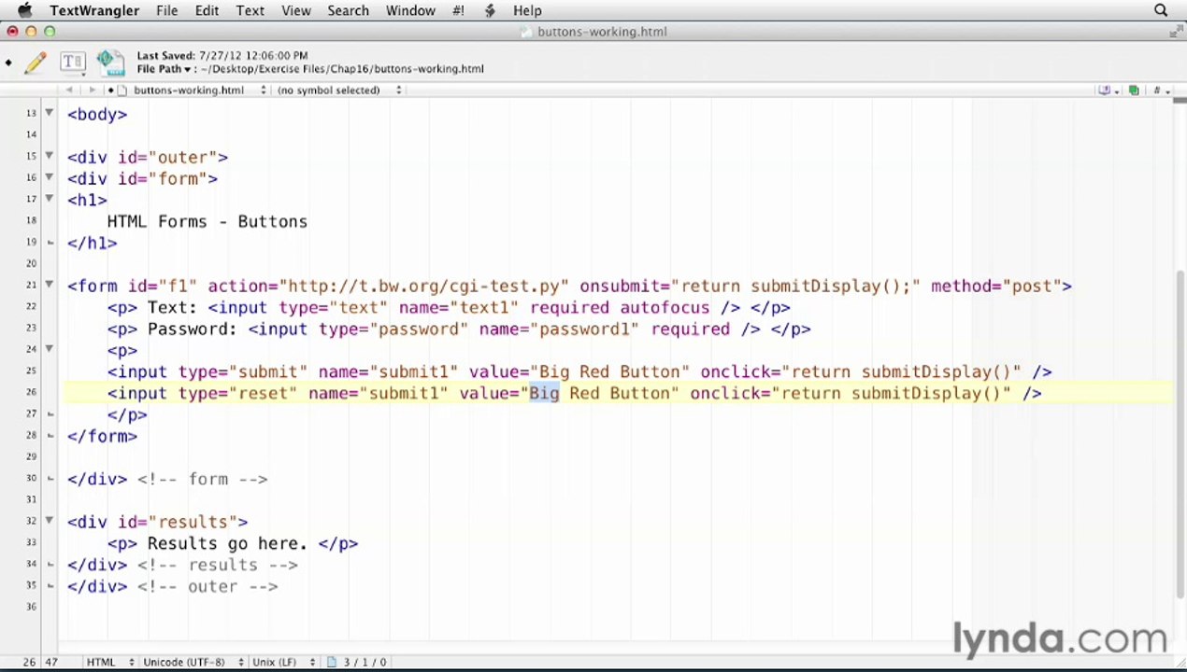Screen dimensions: 1187x672
Task: Collapse the results div fold at line 32
Action: click(50, 521)
